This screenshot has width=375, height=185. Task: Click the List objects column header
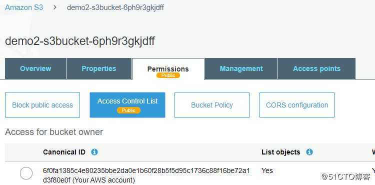pyautogui.click(x=281, y=152)
